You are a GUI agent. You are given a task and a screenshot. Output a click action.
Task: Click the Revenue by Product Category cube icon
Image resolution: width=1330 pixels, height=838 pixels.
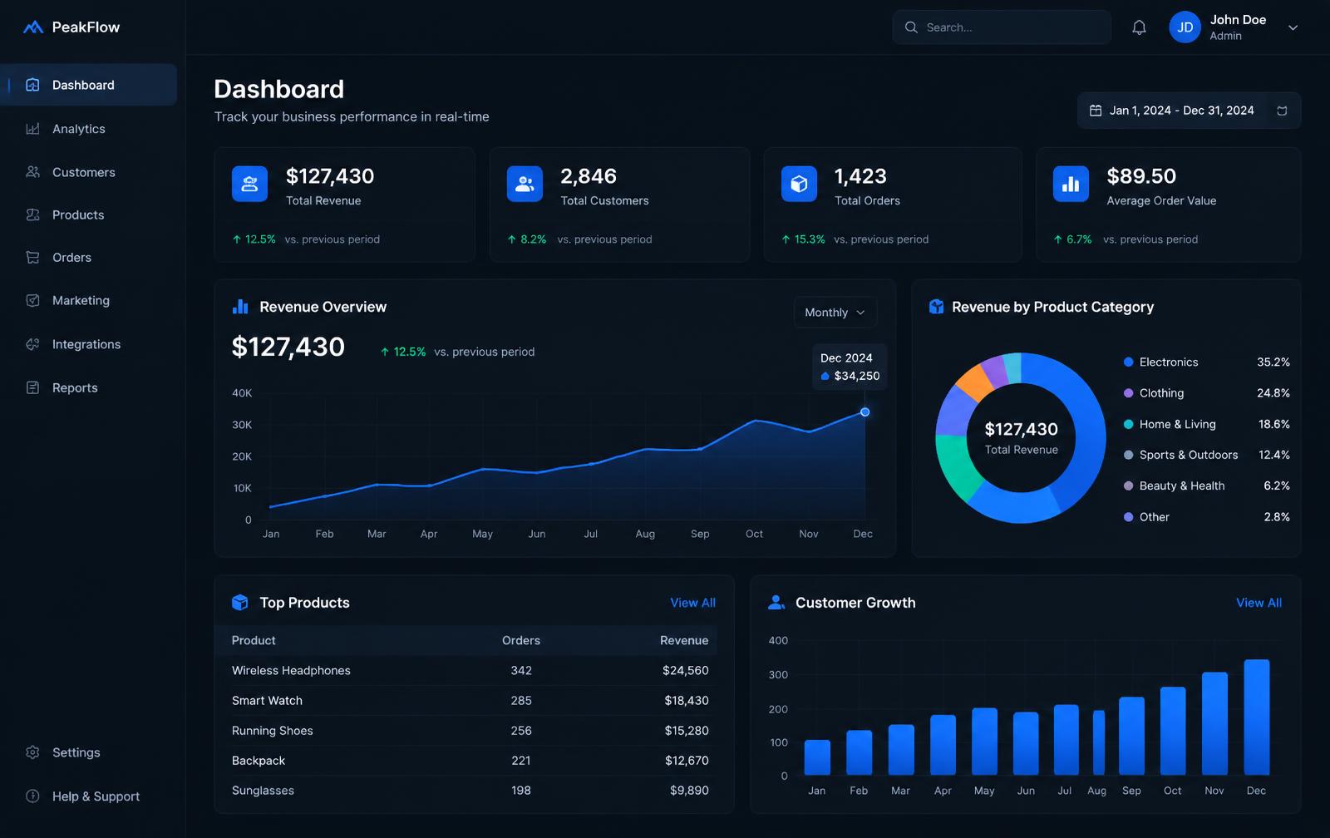click(936, 307)
